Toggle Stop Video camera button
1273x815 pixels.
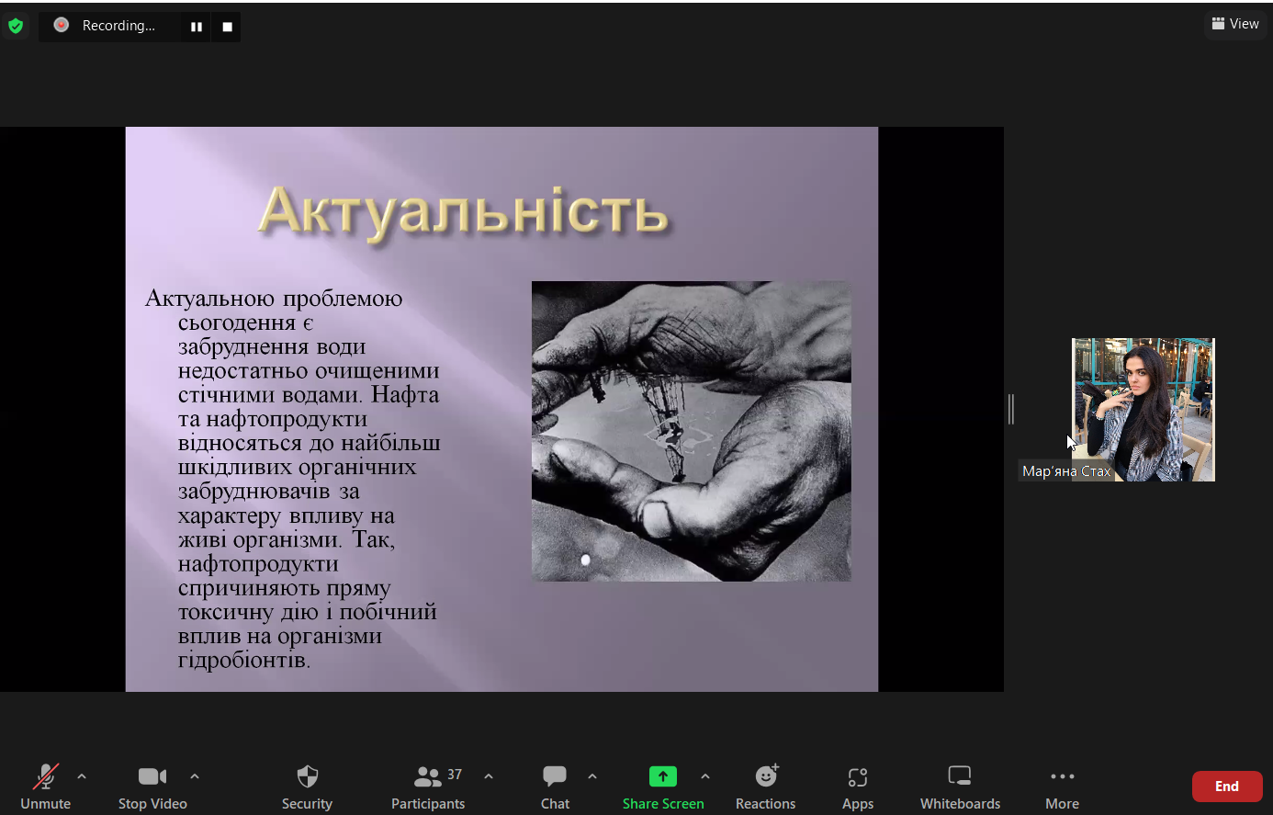click(x=152, y=787)
